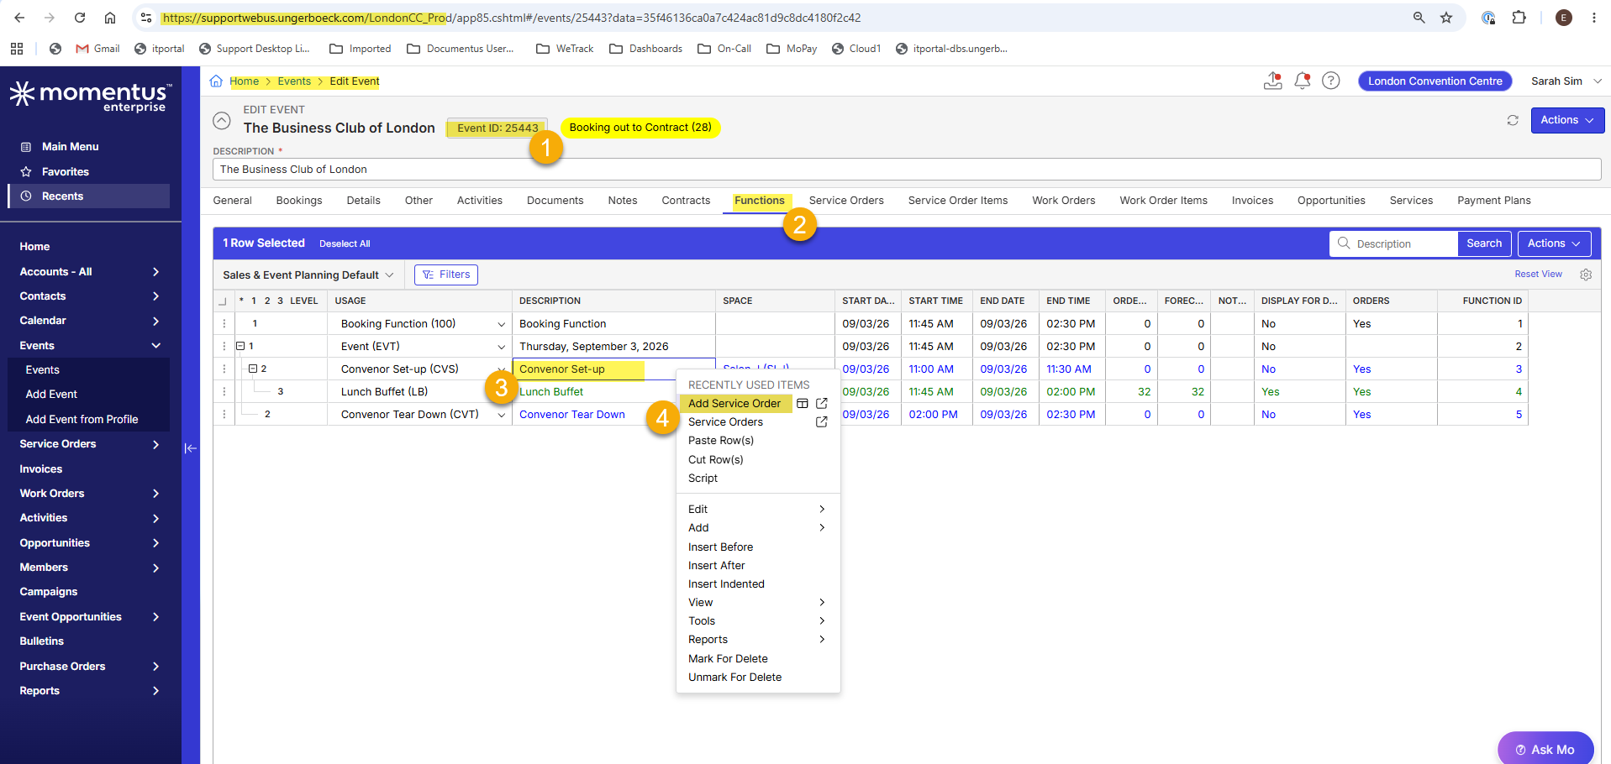Open the Dashboards bookmarks folder
1611x764 pixels.
(645, 49)
